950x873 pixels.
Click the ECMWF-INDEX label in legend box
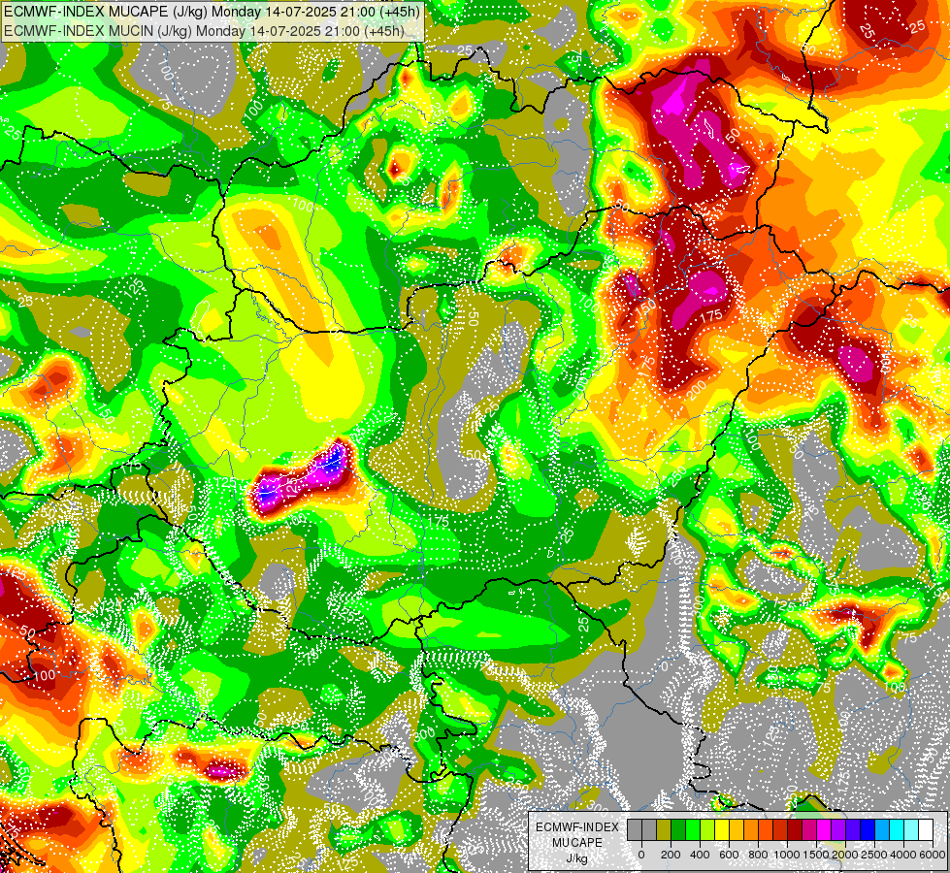coord(577,827)
